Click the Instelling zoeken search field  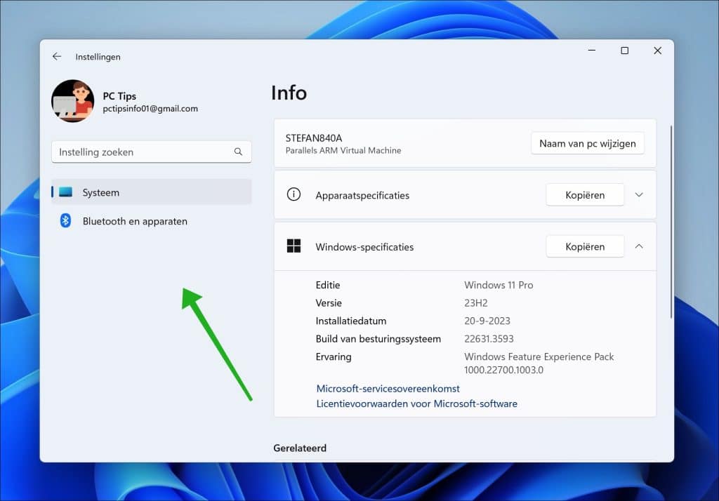[152, 152]
